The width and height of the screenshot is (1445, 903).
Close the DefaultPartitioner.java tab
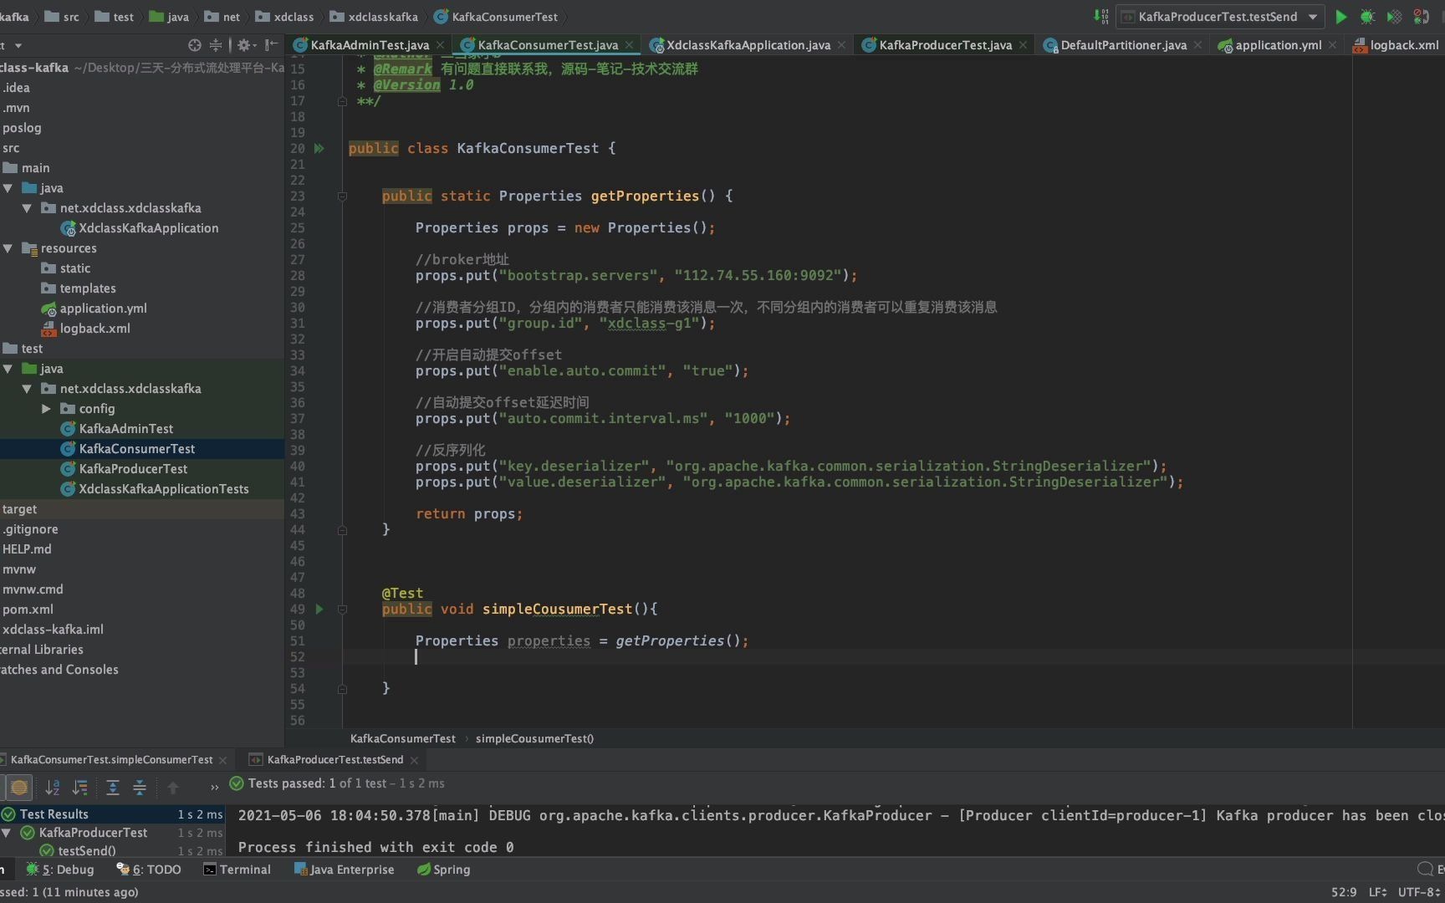click(1197, 45)
